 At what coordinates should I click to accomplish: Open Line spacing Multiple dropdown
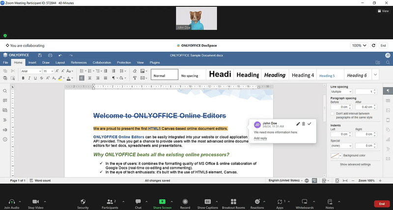point(341,92)
